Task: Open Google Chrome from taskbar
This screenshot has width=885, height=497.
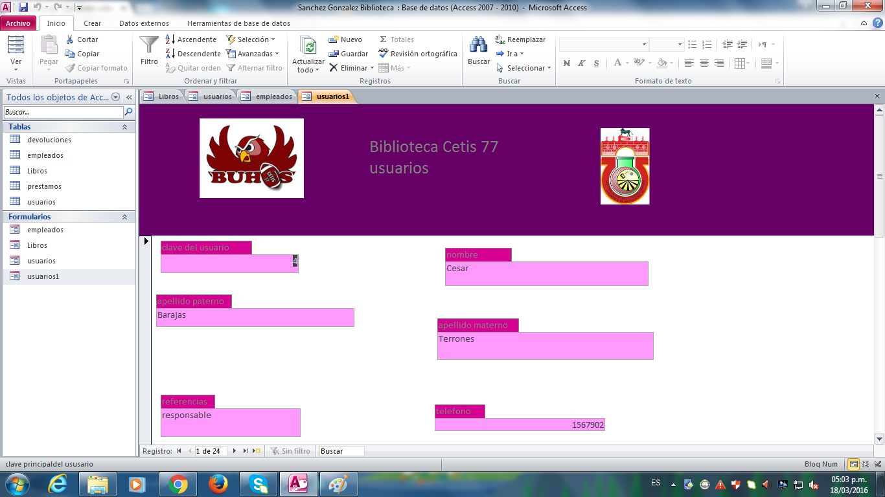Action: point(178,483)
